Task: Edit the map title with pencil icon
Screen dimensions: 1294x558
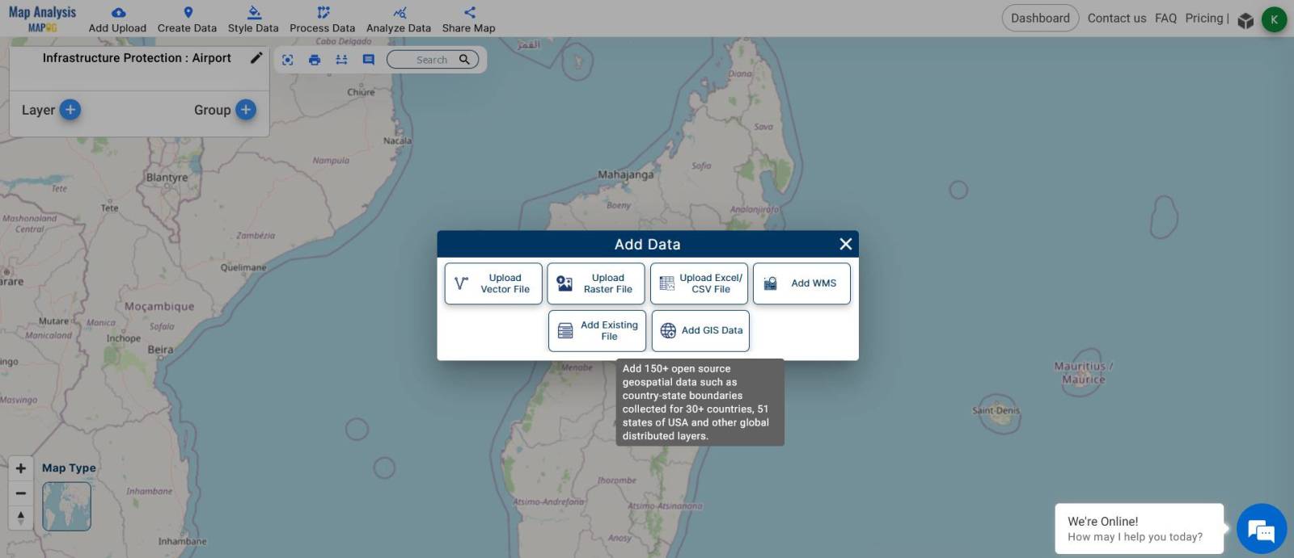Action: coord(256,58)
